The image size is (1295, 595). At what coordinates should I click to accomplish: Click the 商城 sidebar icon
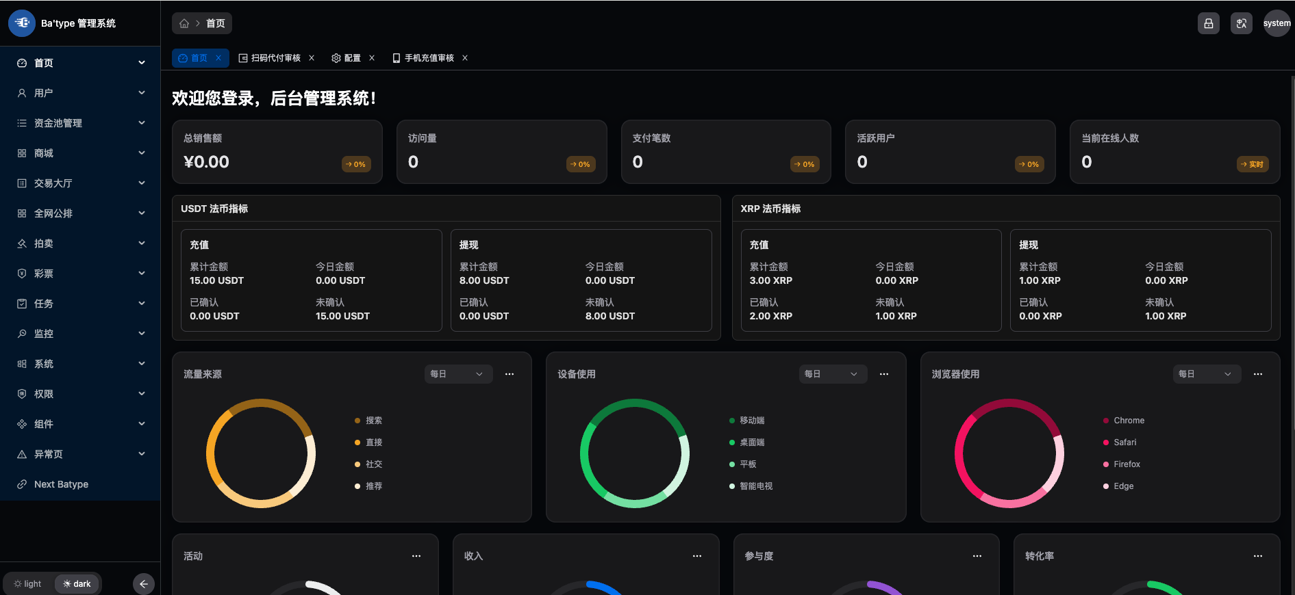point(22,153)
